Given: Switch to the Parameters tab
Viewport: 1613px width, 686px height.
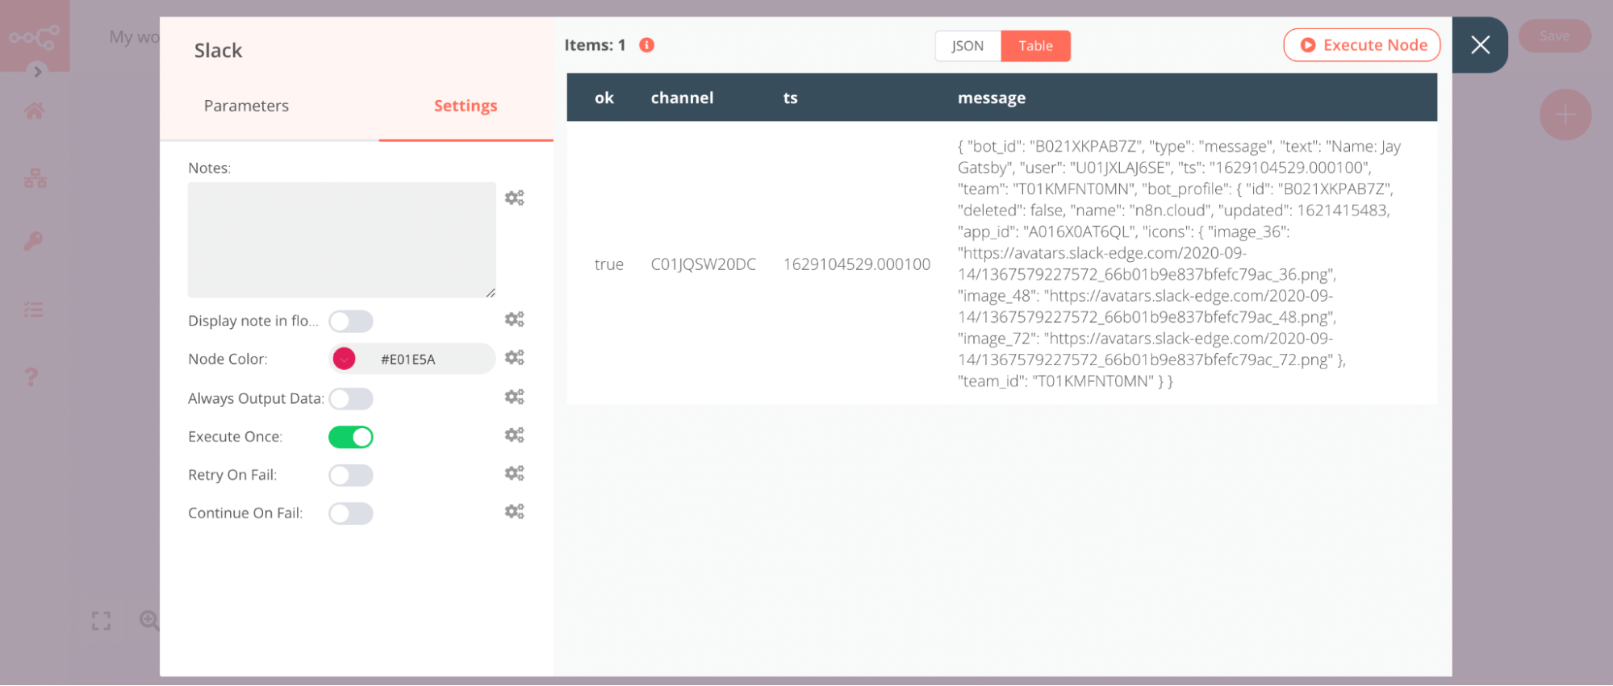Looking at the screenshot, I should (x=246, y=106).
